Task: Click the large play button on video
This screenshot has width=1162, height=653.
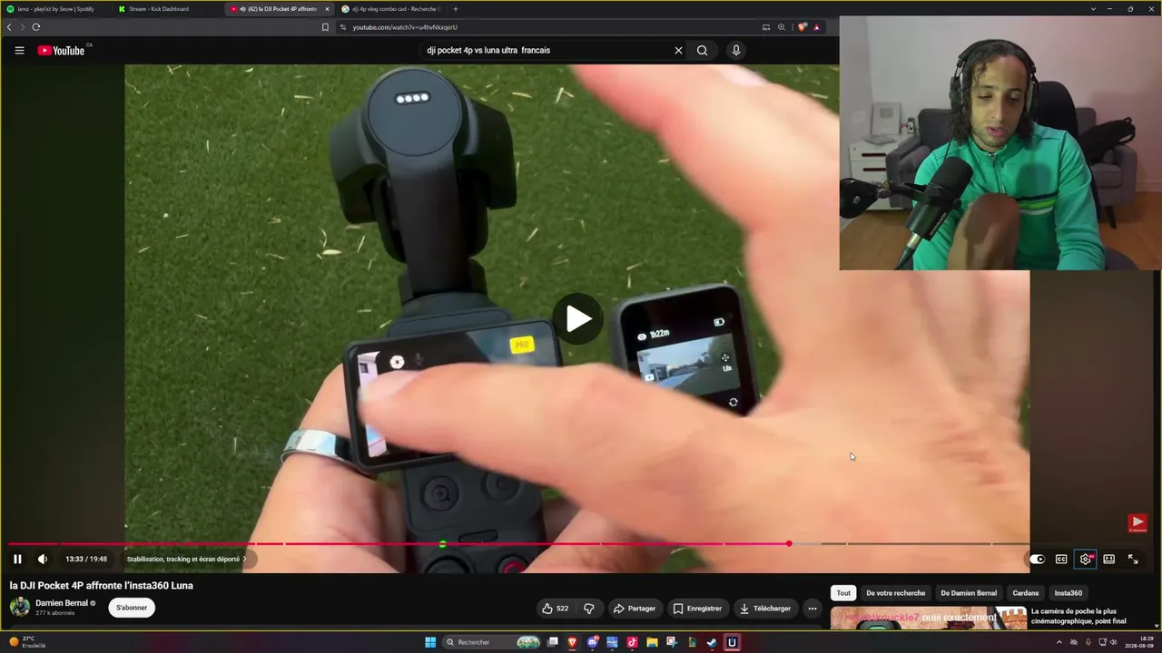Action: pos(578,318)
